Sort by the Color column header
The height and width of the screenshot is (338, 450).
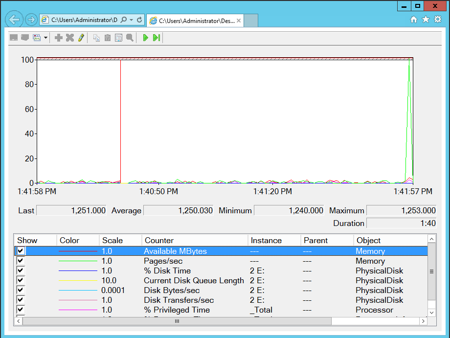pos(78,240)
